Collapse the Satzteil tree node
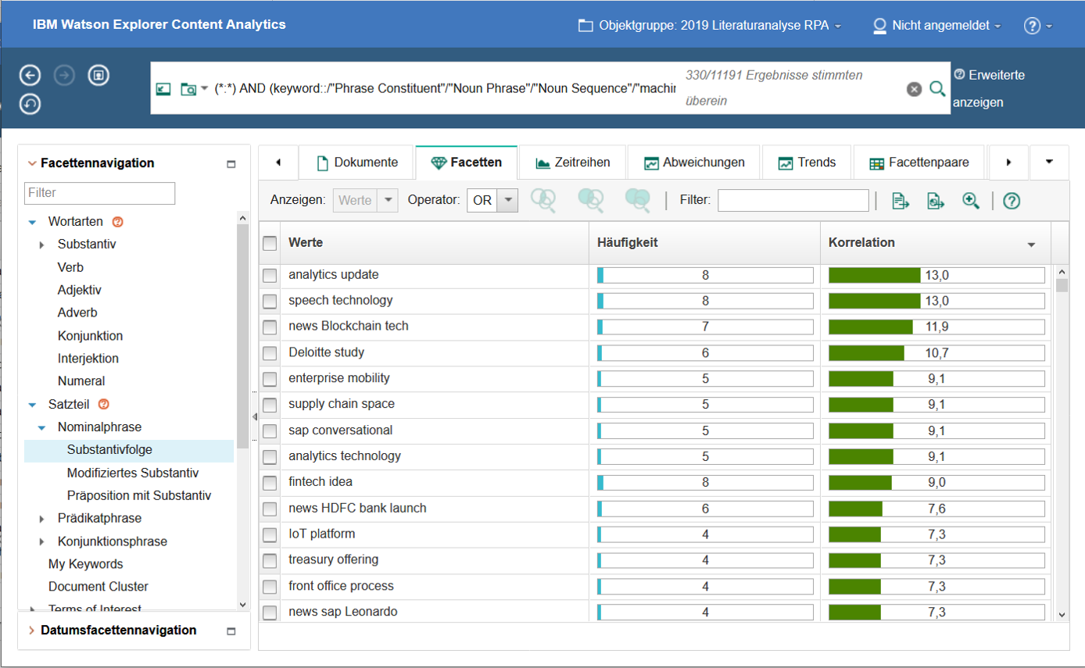 tap(32, 405)
